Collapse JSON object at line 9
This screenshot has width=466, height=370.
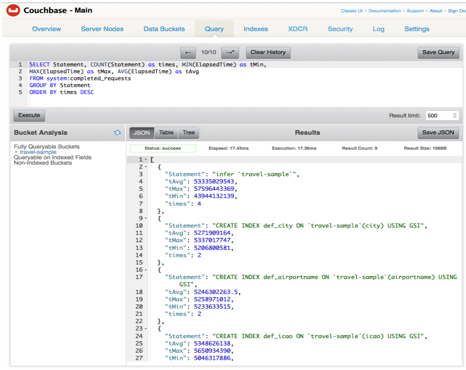point(146,218)
